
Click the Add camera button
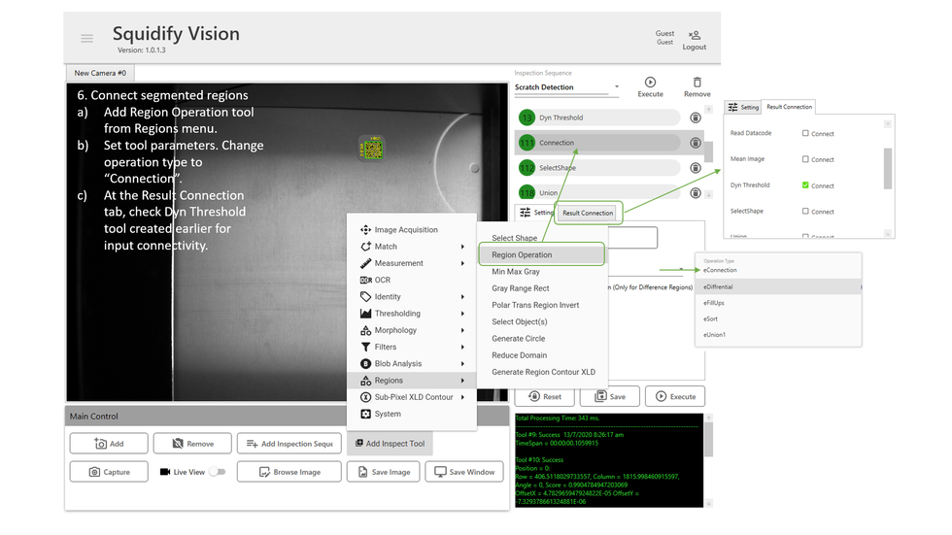[x=109, y=444]
